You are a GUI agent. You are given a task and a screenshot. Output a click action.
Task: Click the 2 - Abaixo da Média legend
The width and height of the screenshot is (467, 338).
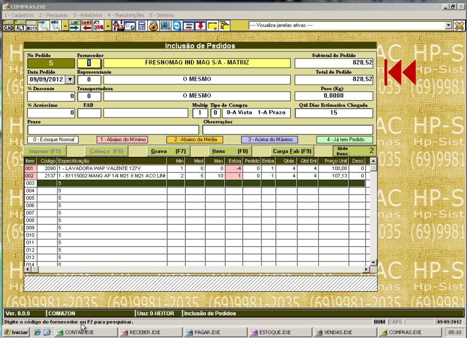tap(195, 139)
